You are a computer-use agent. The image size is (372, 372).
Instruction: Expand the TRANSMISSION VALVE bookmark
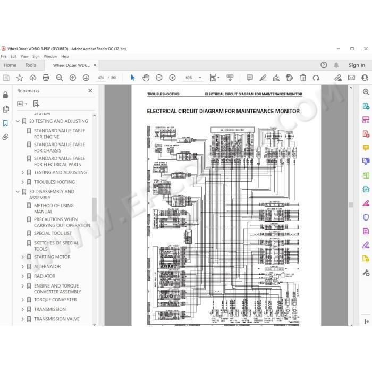tap(22, 319)
